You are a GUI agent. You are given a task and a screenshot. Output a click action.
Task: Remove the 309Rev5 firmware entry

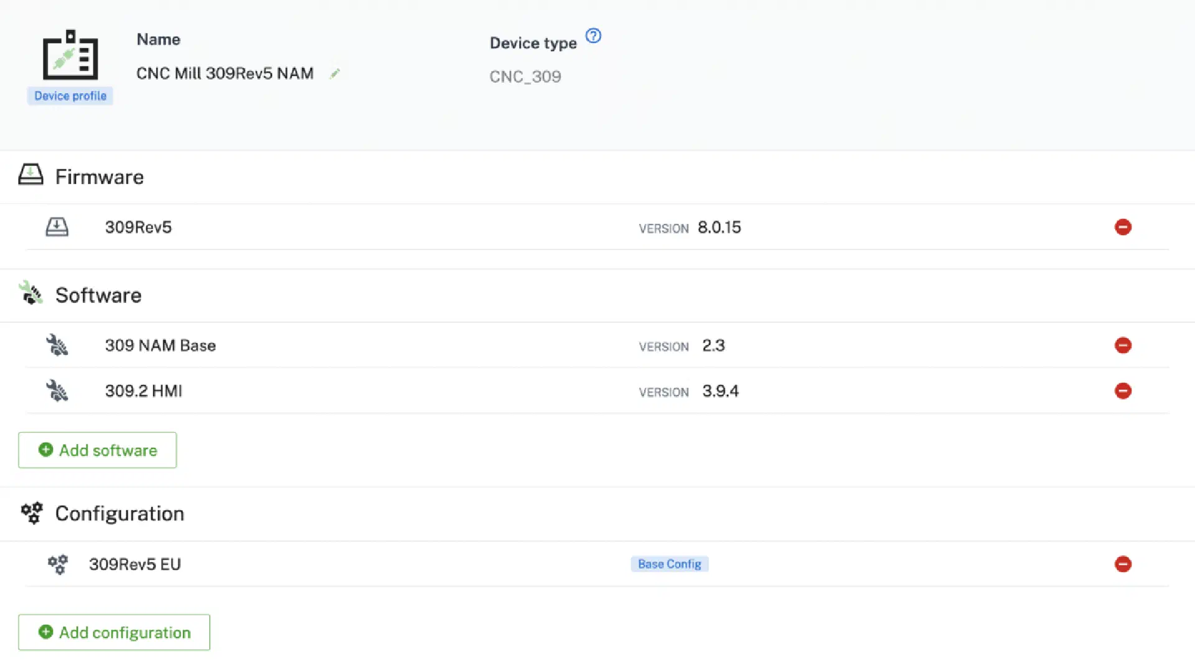[1123, 227]
